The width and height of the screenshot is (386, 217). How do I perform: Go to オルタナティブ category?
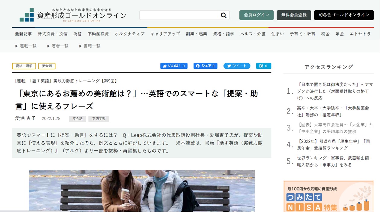(x=130, y=34)
